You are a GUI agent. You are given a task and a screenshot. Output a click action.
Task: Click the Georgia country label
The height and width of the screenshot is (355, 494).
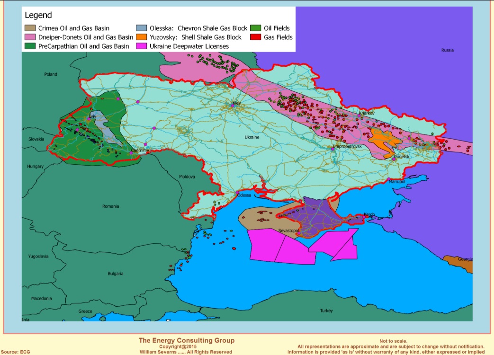point(465,259)
